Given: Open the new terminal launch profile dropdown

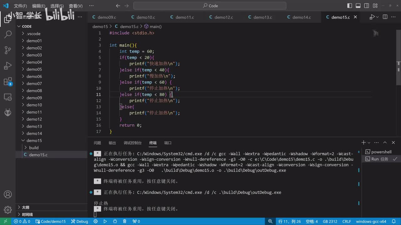Looking at the screenshot, I should pos(369,142).
